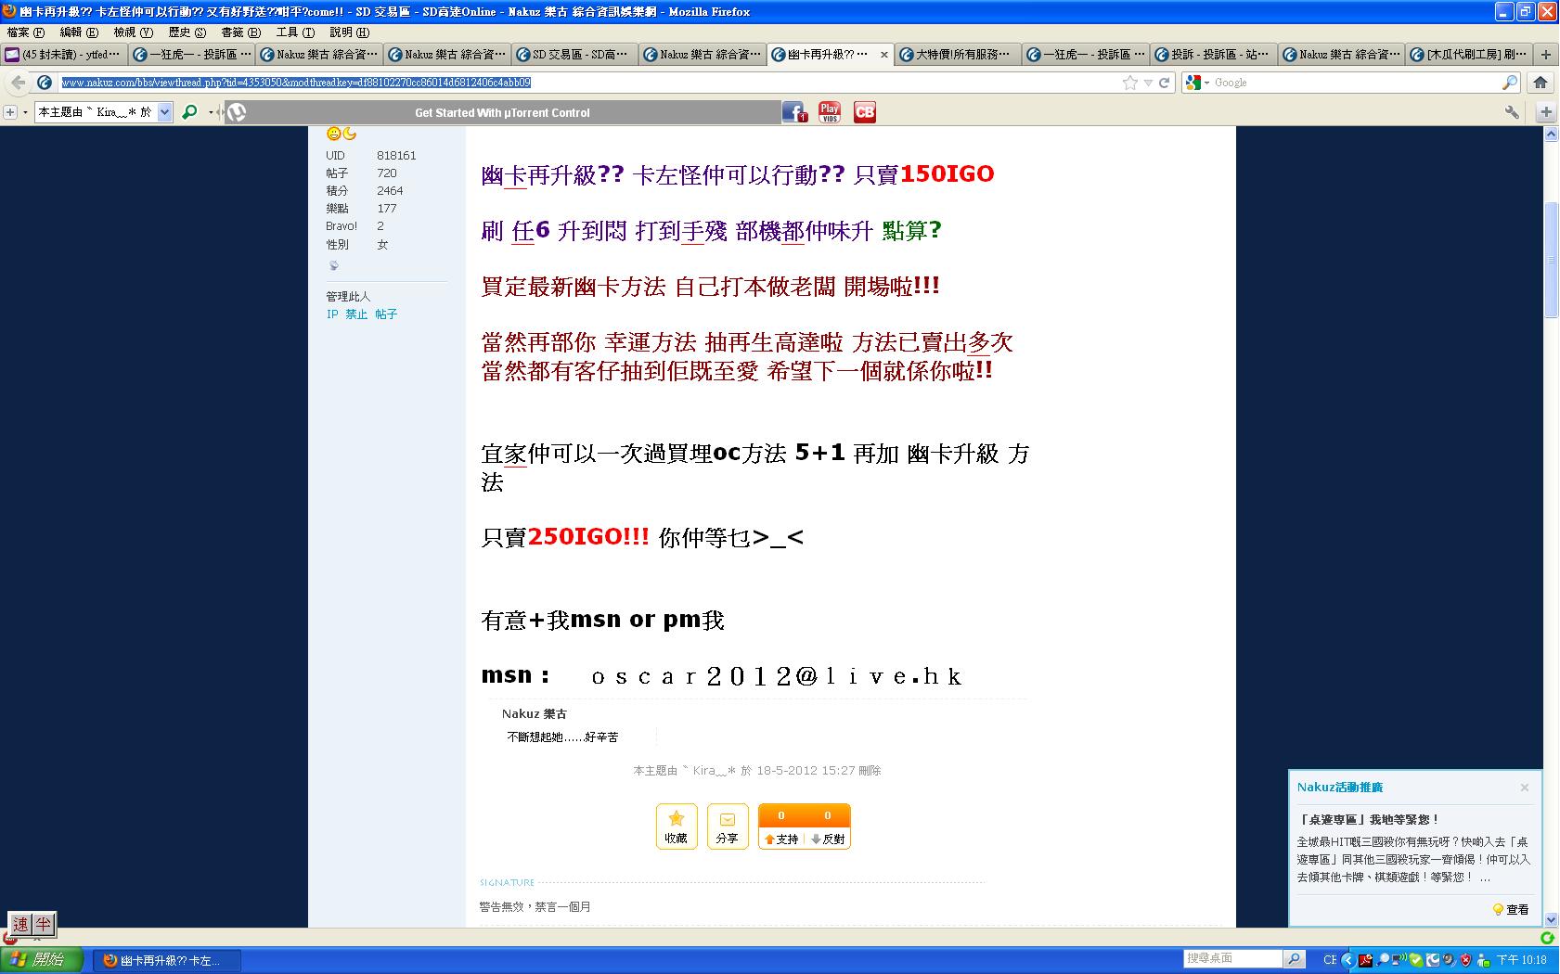Open the URL history dropdown arrow
Image resolution: width=1560 pixels, height=974 pixels.
[1148, 83]
